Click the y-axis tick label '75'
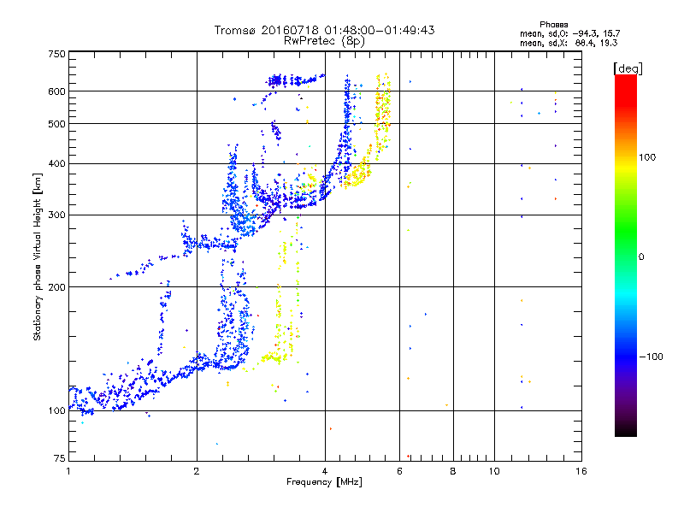Image resolution: width=684 pixels, height=513 pixels. pyautogui.click(x=60, y=458)
